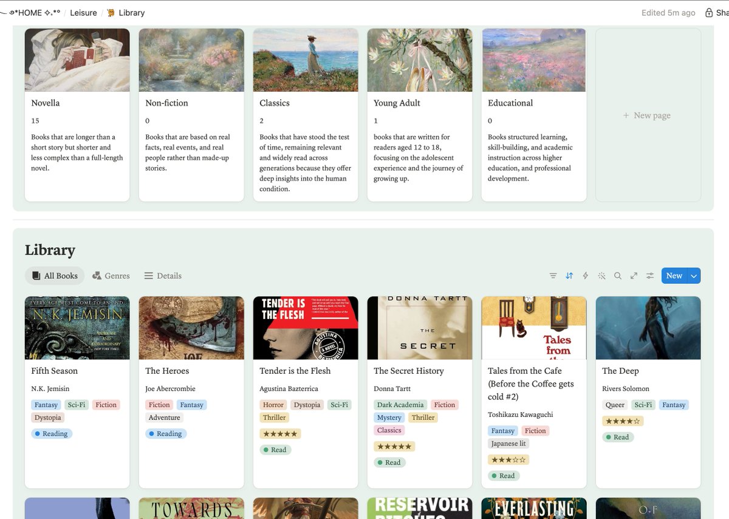Open the filter icon in Library toolbar
Screen dimensions: 729x519
point(553,275)
